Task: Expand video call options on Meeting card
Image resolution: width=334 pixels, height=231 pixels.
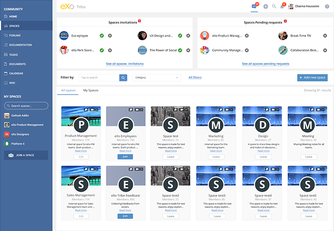Action: (323, 109)
